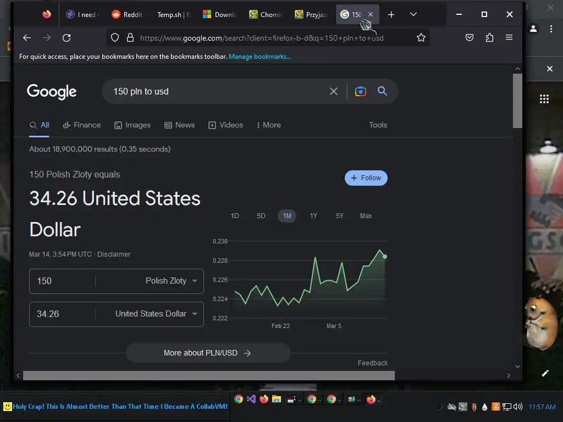
Task: Open the Disclaimer link
Action: (114, 254)
